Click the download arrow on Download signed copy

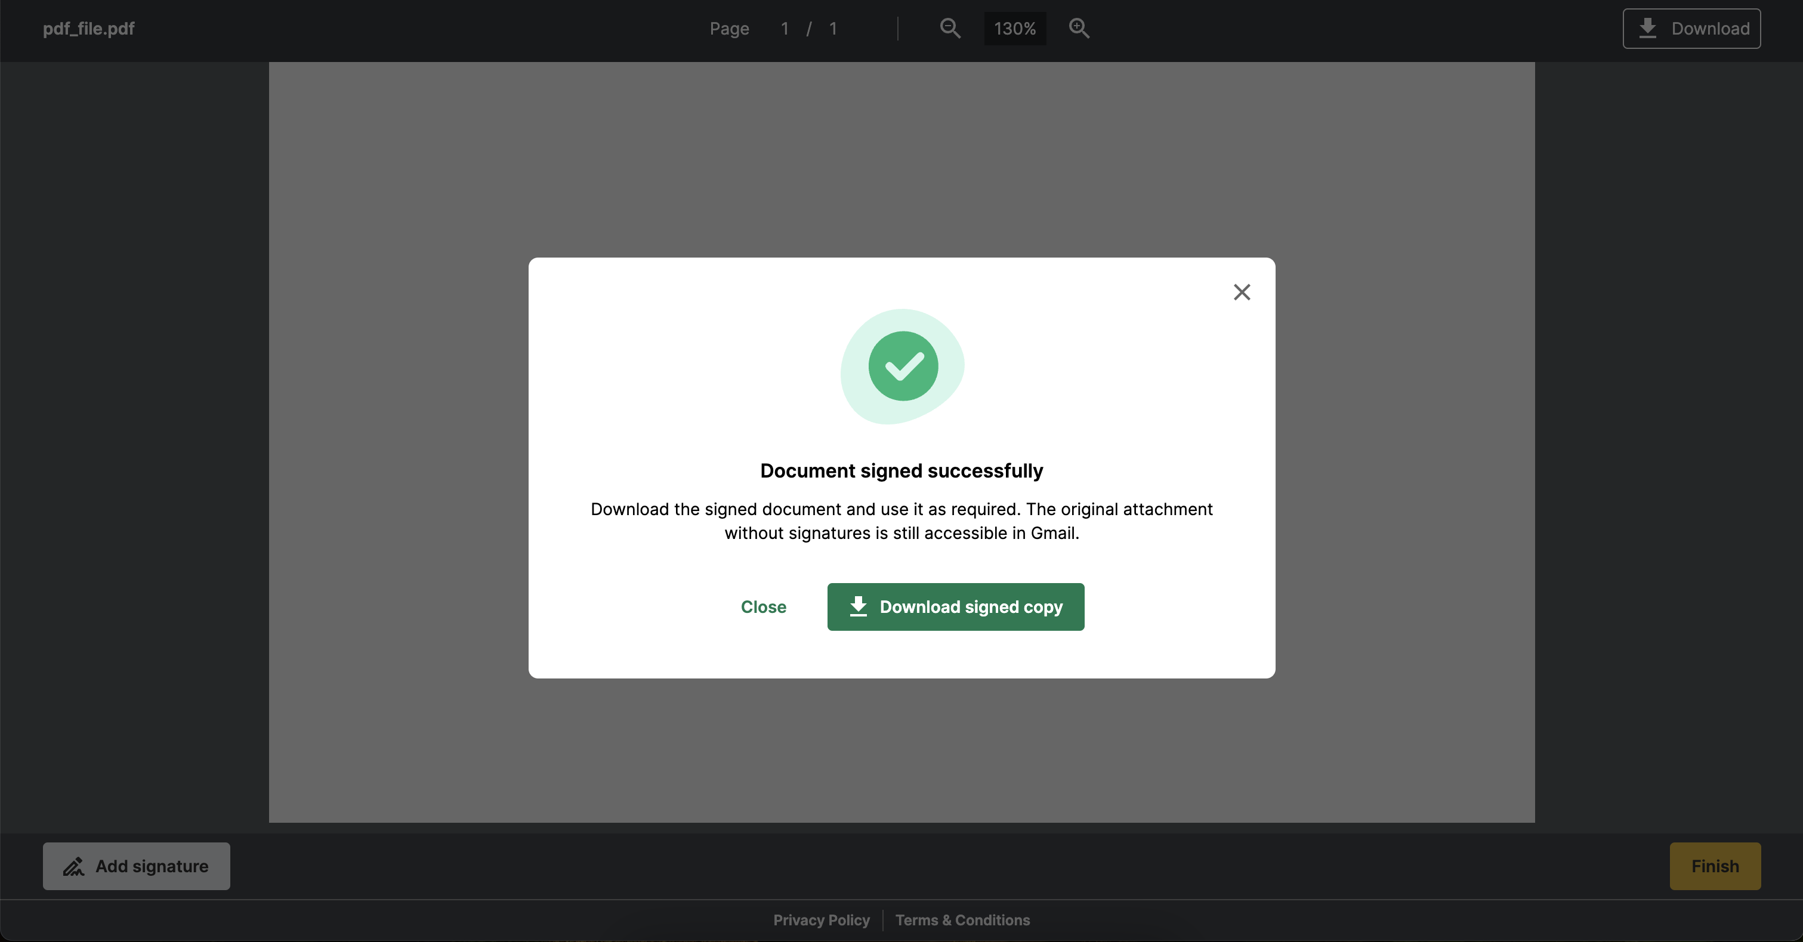(x=858, y=606)
